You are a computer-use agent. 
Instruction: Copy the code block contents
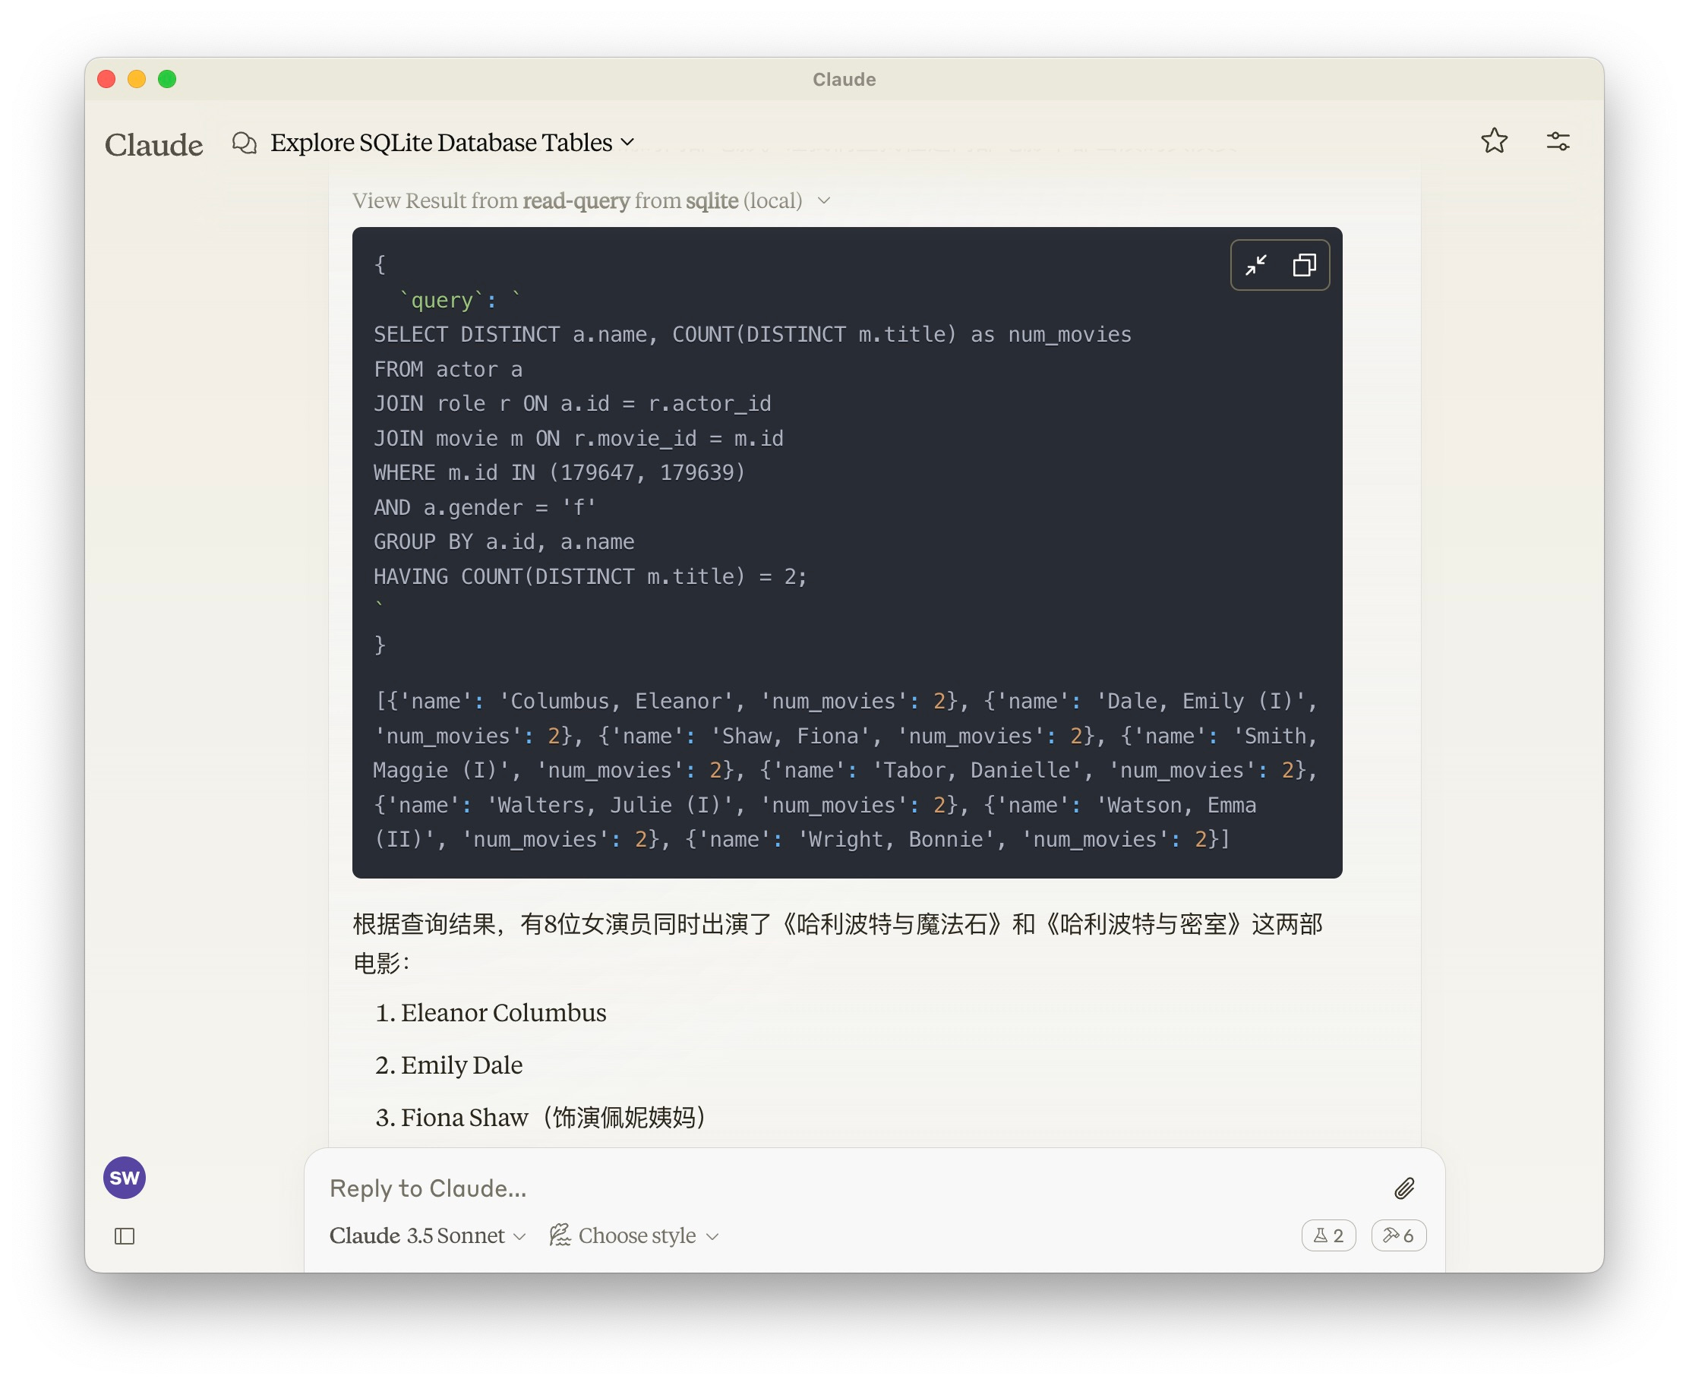[1305, 265]
